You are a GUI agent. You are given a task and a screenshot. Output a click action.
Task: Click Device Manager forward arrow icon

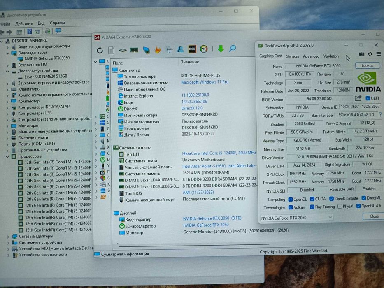click(x=9, y=32)
